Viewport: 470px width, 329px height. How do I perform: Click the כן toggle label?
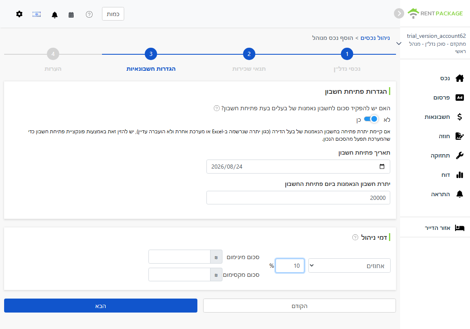[359, 120]
